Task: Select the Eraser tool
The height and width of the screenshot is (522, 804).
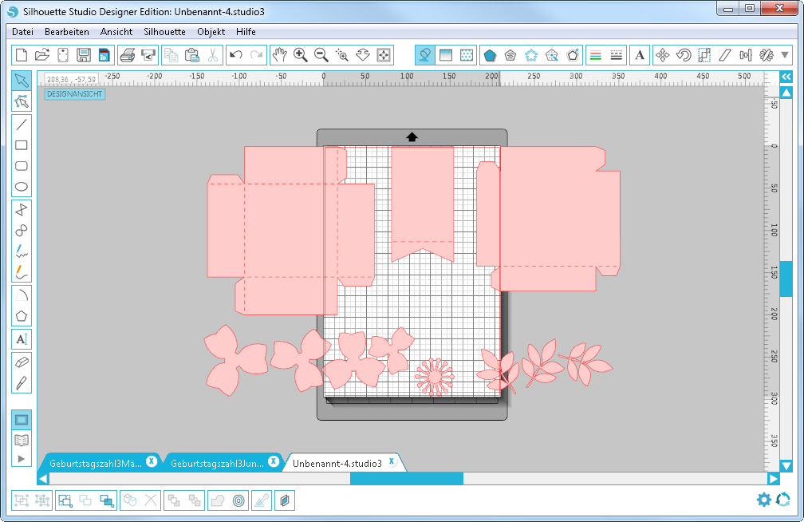Action: (x=22, y=362)
